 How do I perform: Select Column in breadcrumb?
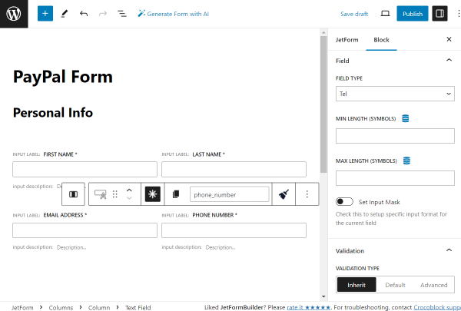pos(99,307)
